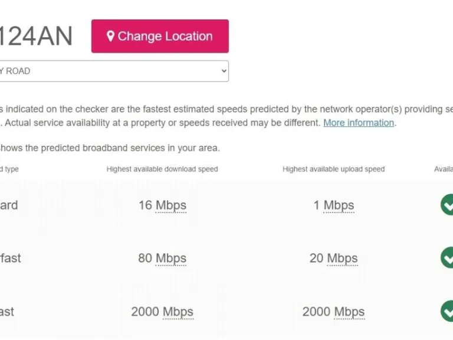Open the More information link
The width and height of the screenshot is (453, 340).
coord(358,123)
